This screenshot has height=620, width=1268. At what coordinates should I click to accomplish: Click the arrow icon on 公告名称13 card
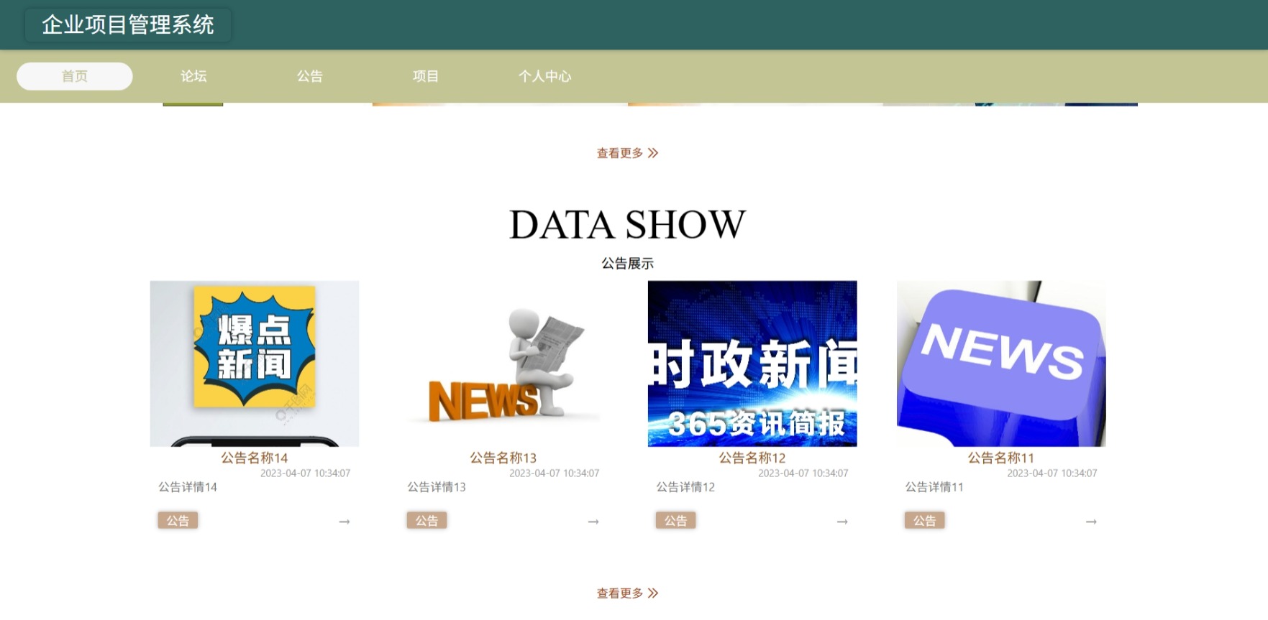tap(593, 522)
